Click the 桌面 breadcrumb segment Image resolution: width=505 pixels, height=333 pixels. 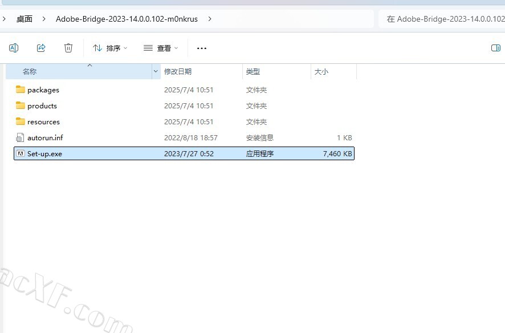tap(25, 19)
